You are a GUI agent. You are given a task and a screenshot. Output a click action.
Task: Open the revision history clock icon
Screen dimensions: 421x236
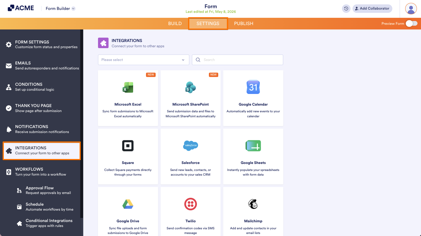pyautogui.click(x=346, y=8)
